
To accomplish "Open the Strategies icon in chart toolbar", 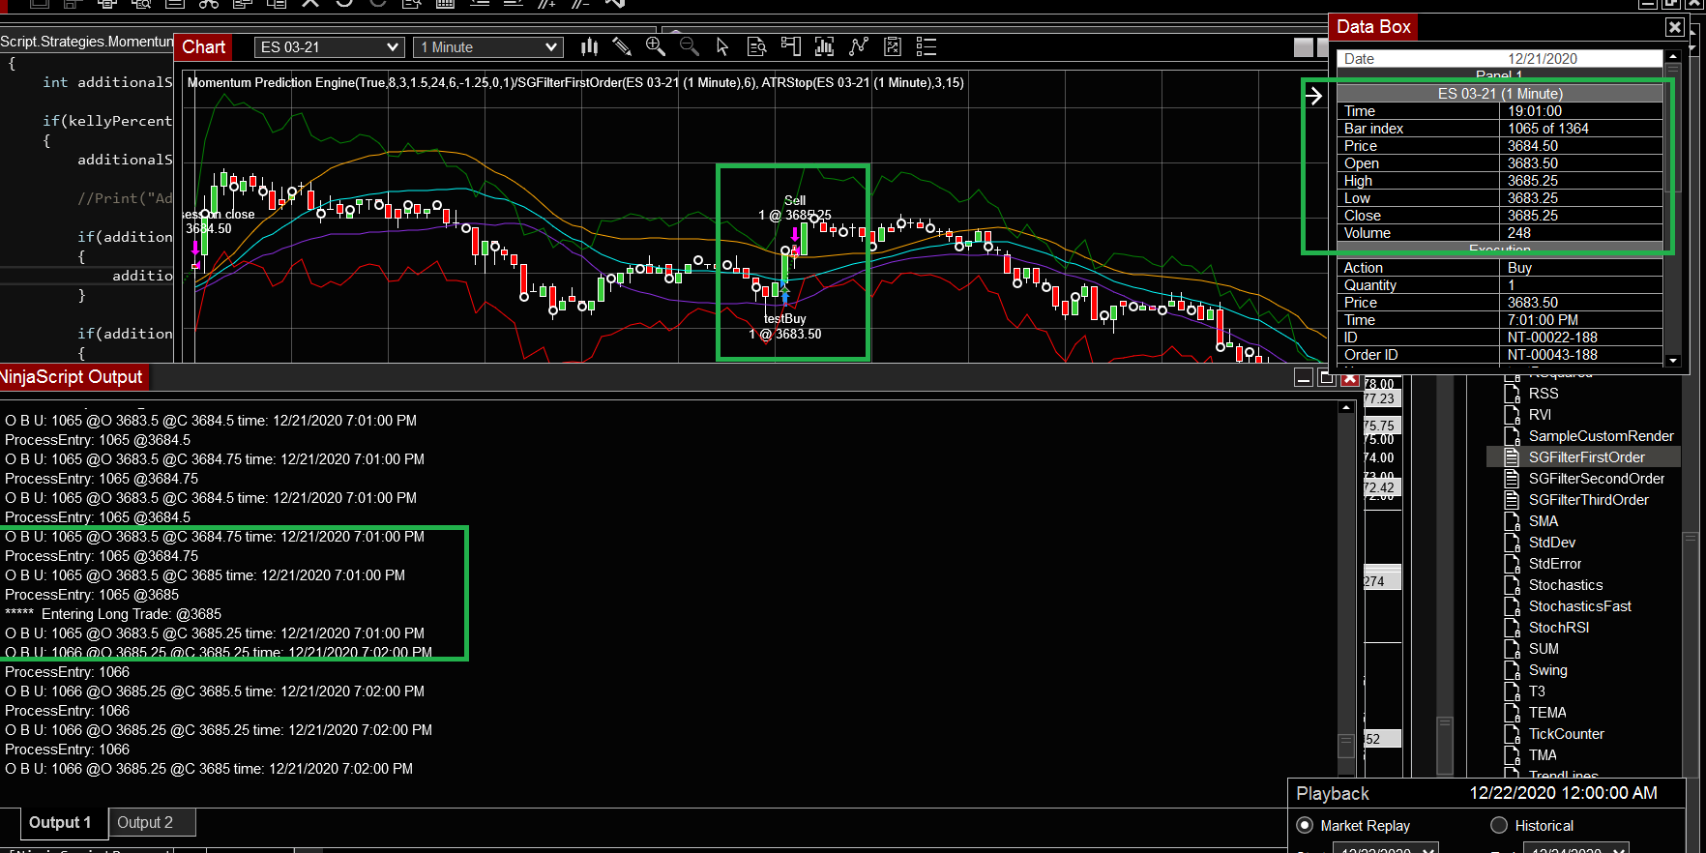I will pos(859,46).
